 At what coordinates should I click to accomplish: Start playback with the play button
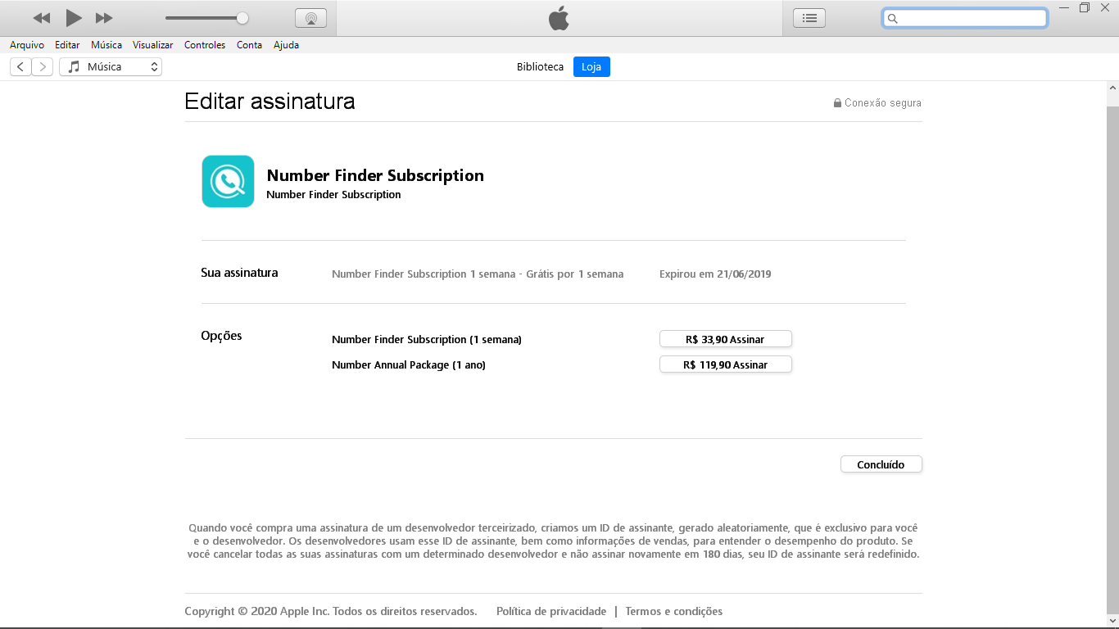[74, 17]
